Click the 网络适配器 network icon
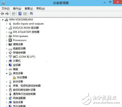The height and width of the screenshot is (107, 122). coord(10,98)
